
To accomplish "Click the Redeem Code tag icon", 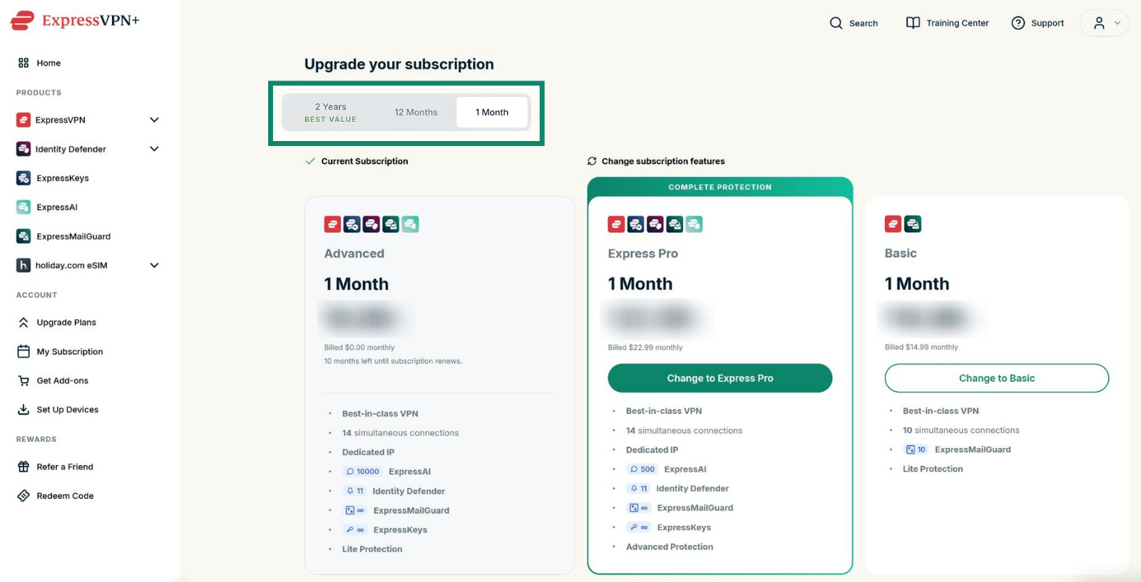I will point(24,496).
